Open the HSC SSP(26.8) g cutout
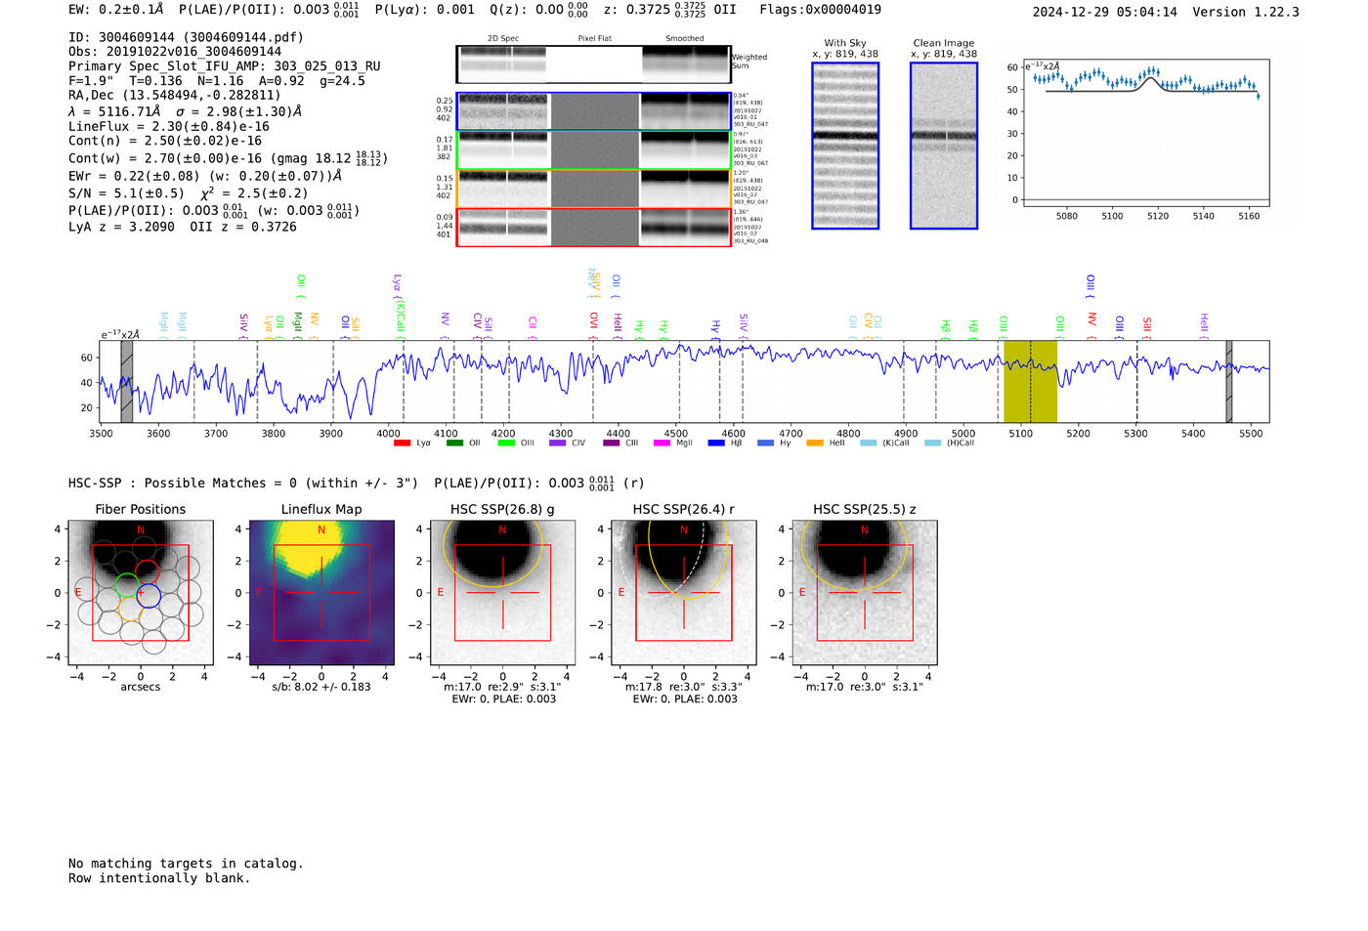 (x=502, y=593)
